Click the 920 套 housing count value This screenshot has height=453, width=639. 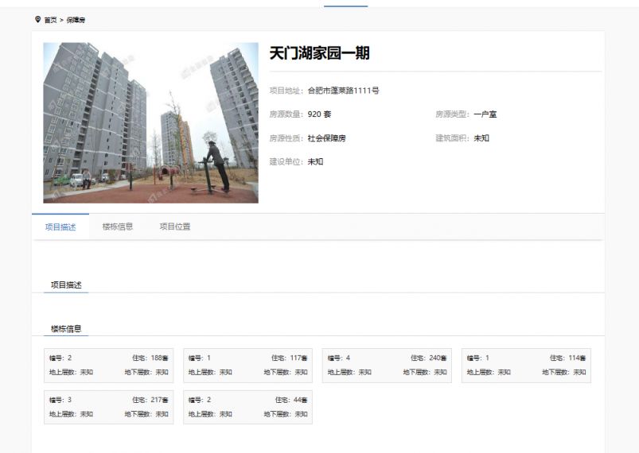(x=320, y=114)
